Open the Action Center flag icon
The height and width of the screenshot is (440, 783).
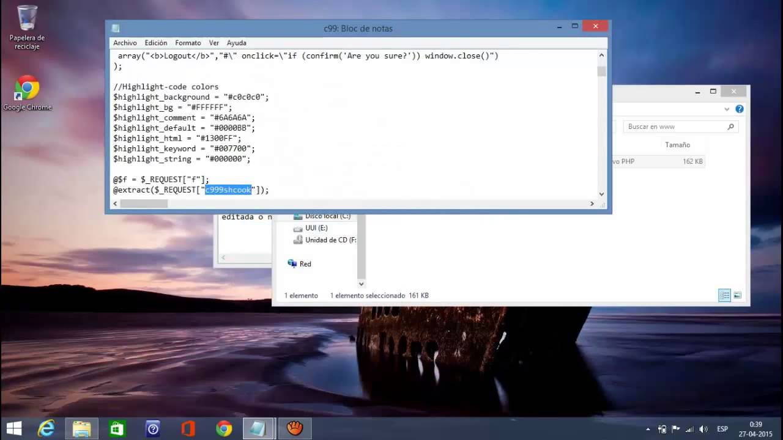click(676, 429)
